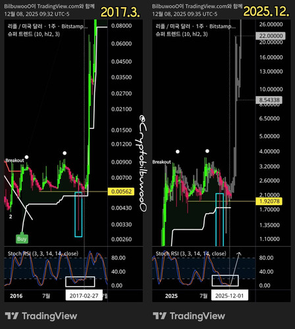The width and height of the screenshot is (295, 329).
Task: Click the 0.00700 price axis value
Action: (121, 178)
